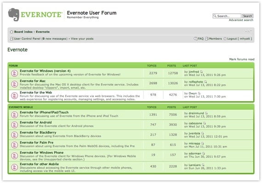Viewport: 262px width, 183px height.
Task: Open the Advanced search link
Action: 241,20
